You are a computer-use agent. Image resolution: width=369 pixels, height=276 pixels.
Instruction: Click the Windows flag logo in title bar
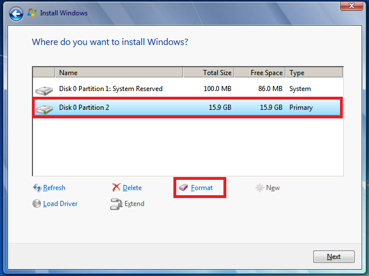32,13
